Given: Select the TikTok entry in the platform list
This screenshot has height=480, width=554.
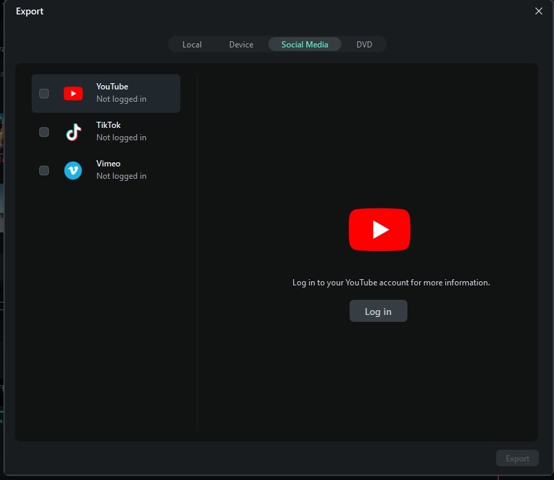Looking at the screenshot, I should click(108, 131).
